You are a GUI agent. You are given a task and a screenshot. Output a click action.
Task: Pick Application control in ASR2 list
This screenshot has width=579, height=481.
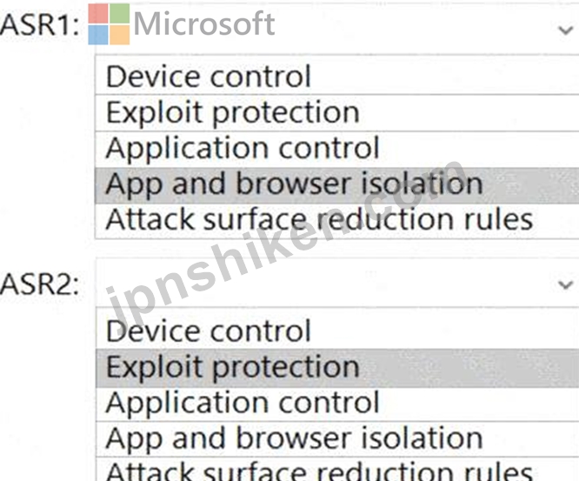coord(243,403)
